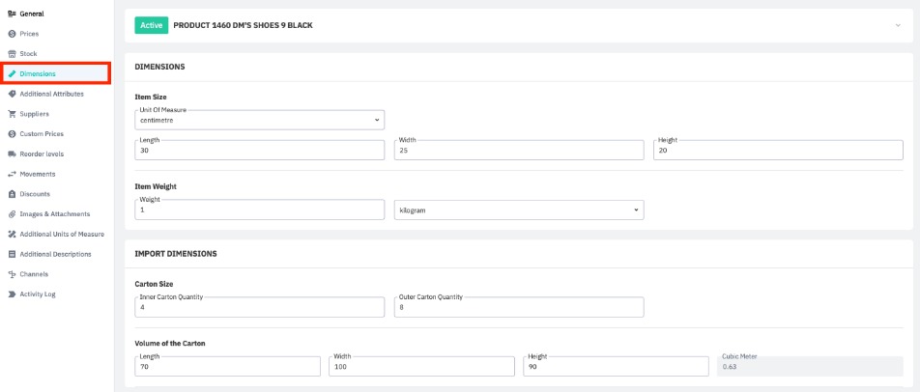The width and height of the screenshot is (920, 392).
Task: Click the Stock box icon in sidebar
Action: tap(12, 54)
